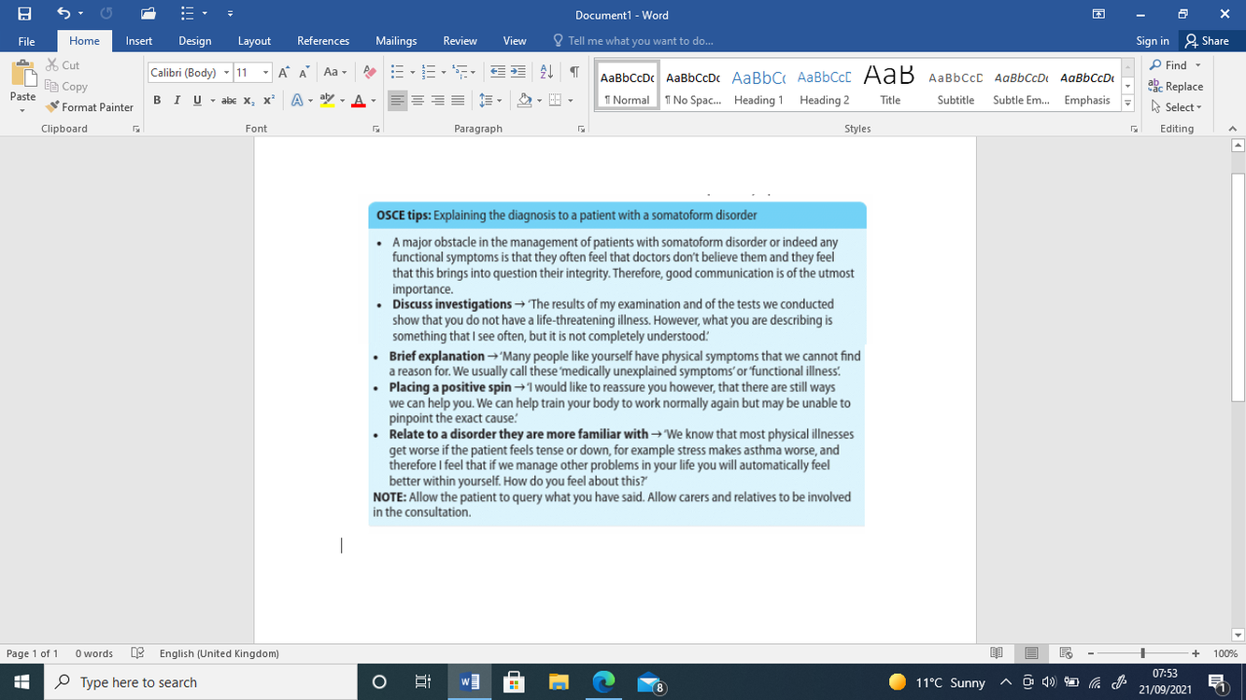Screen dimensions: 1246x700
Task: Apply red font color button
Action: (358, 100)
